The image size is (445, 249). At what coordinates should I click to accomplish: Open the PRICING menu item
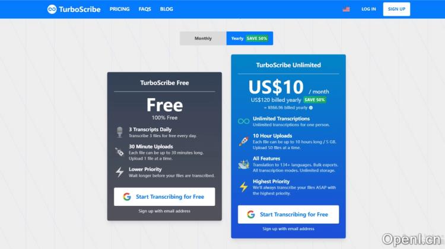(x=119, y=9)
